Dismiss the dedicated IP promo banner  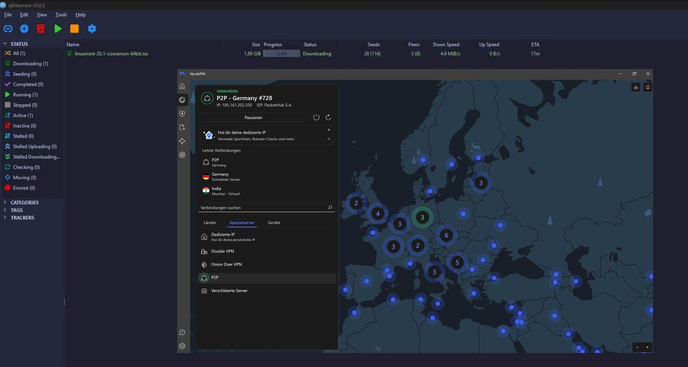coord(329,130)
